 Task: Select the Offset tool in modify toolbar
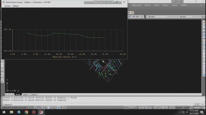pyautogui.click(x=204, y=32)
